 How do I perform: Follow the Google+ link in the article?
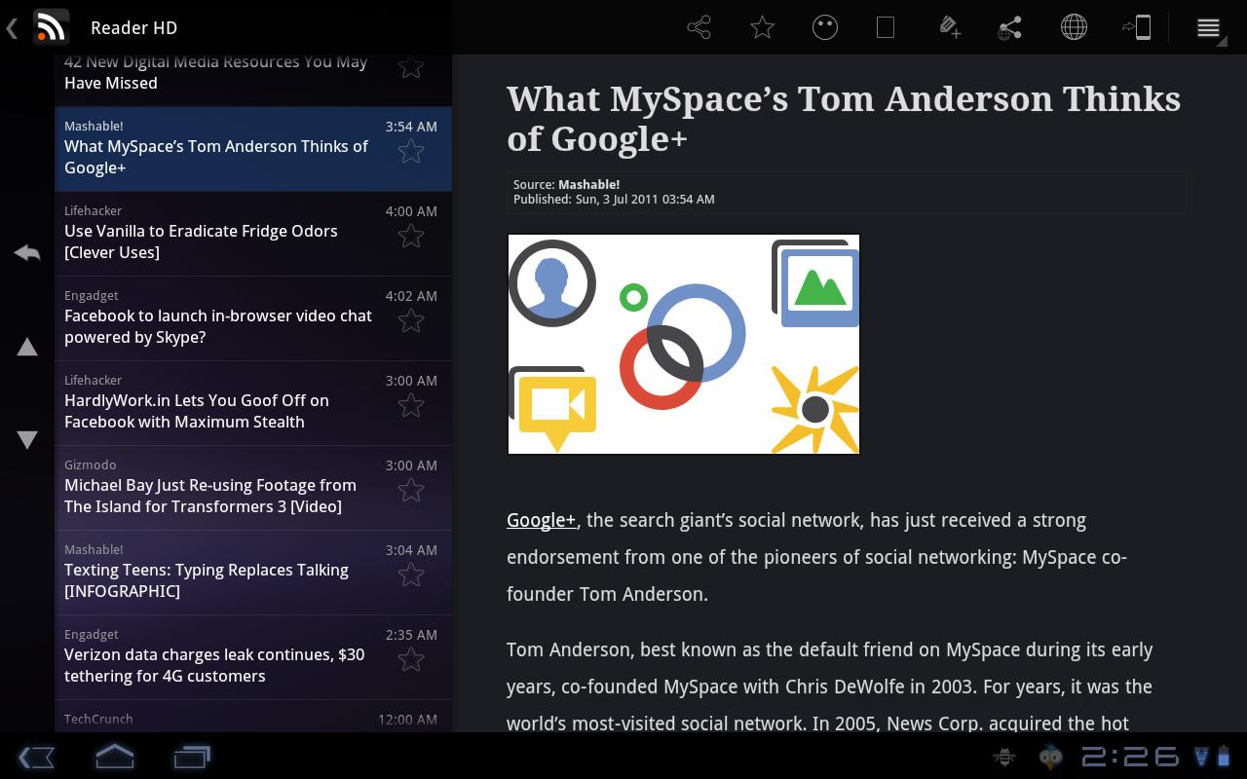point(542,520)
